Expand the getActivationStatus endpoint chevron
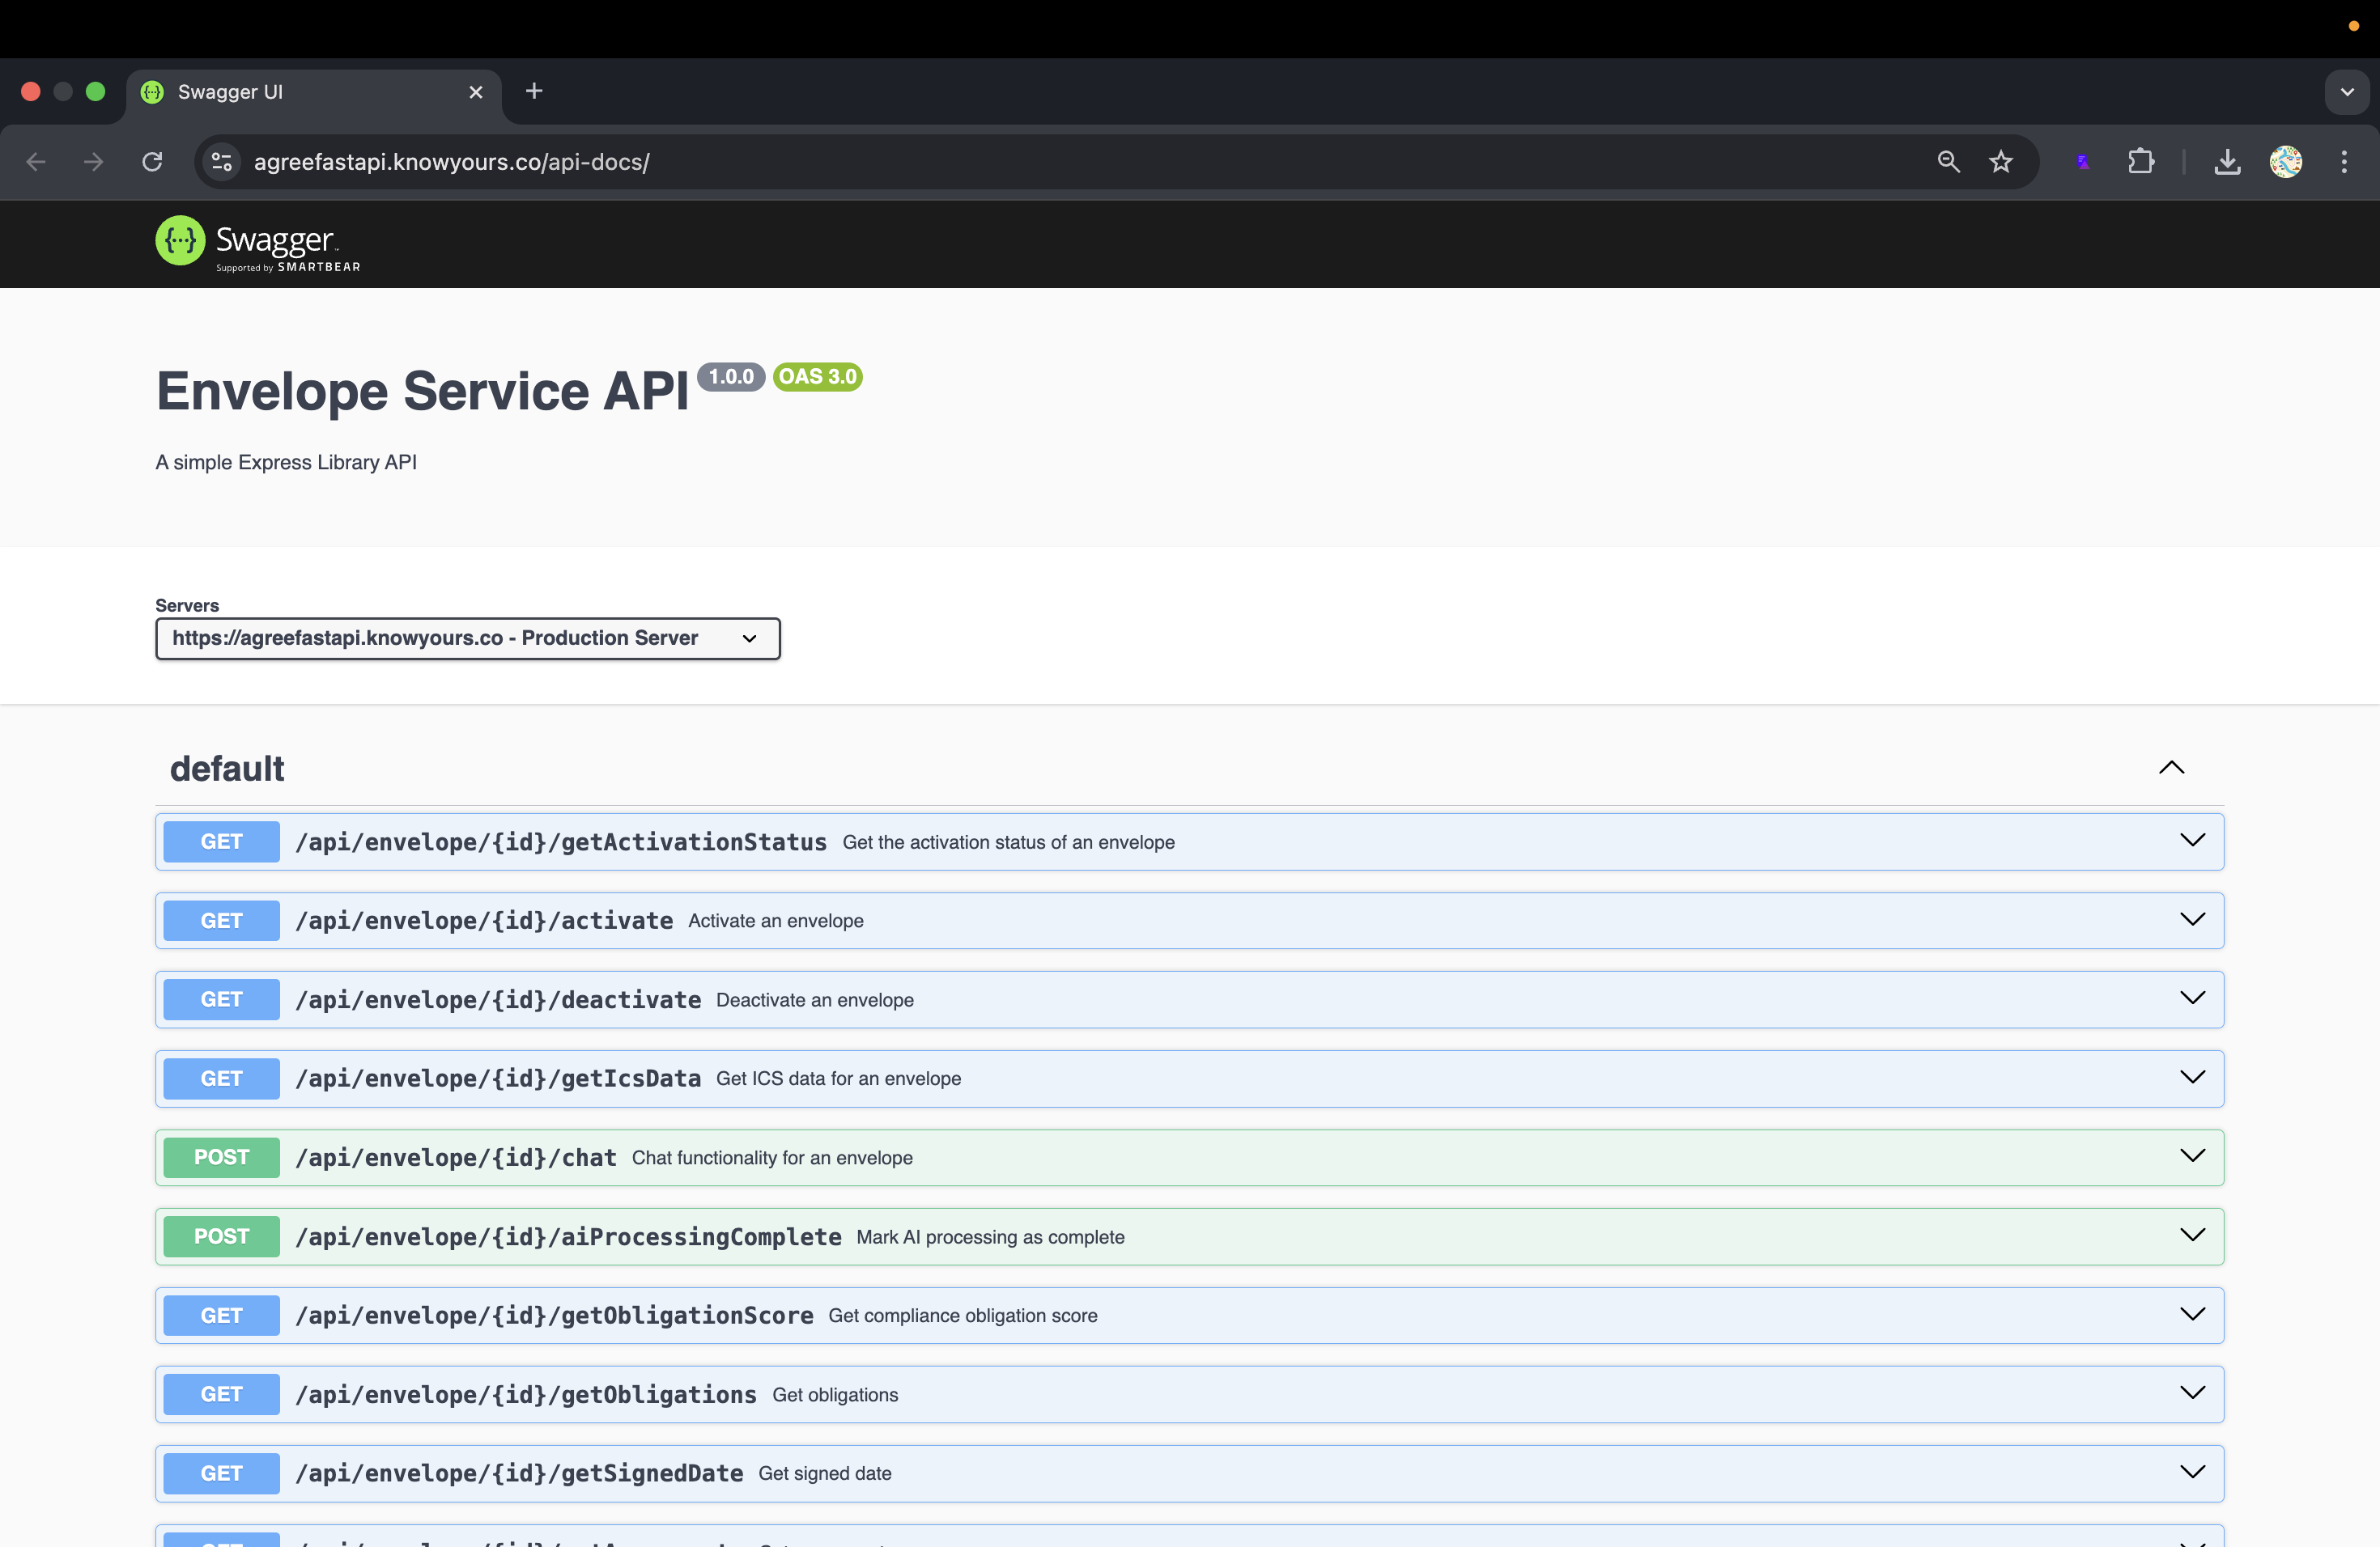 click(2192, 841)
